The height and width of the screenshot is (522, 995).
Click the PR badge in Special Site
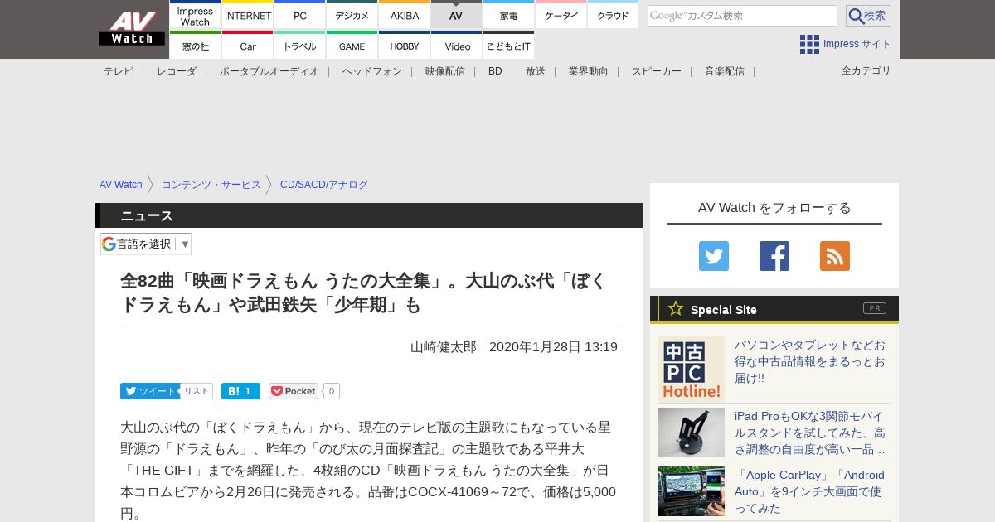click(x=875, y=308)
